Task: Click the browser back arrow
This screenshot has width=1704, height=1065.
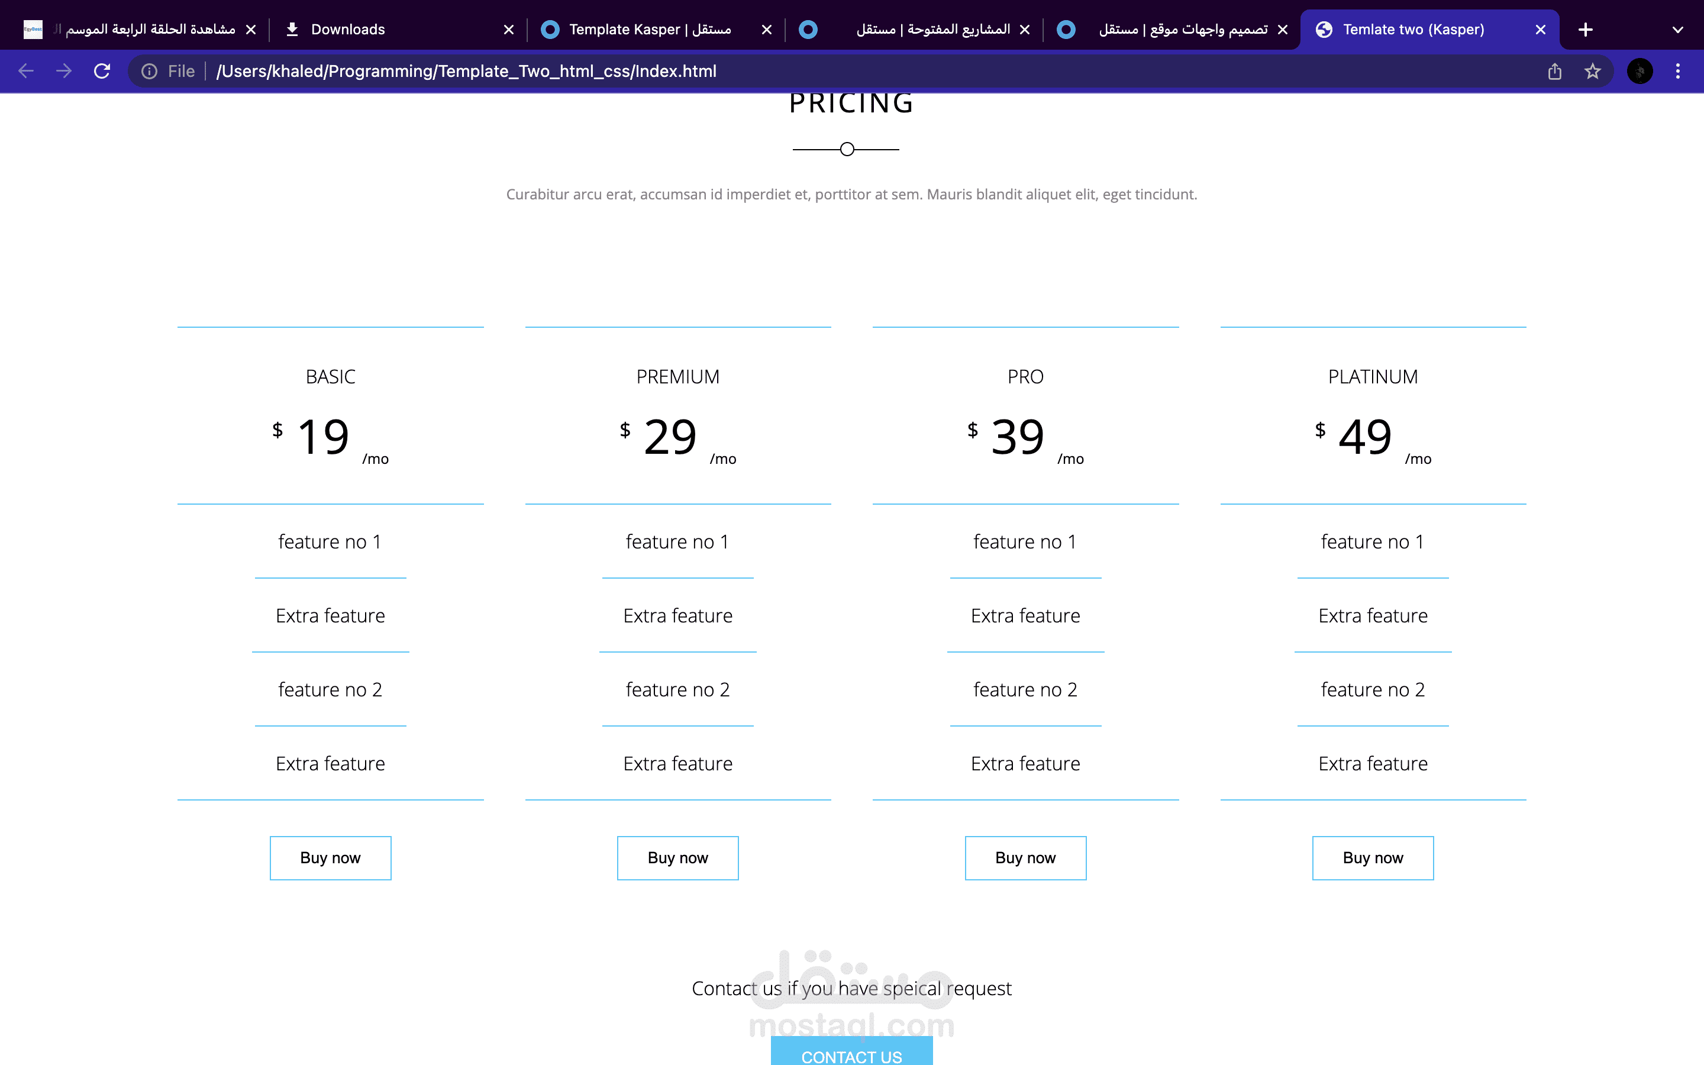Action: click(26, 71)
